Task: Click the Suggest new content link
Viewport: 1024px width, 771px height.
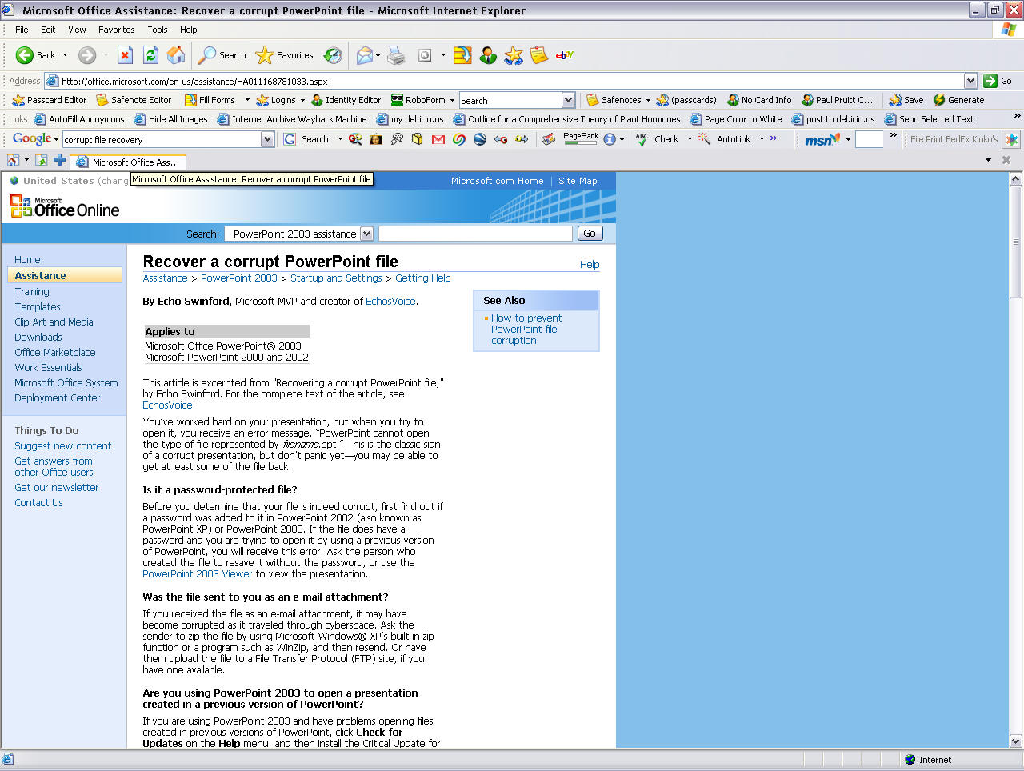Action: pos(63,446)
